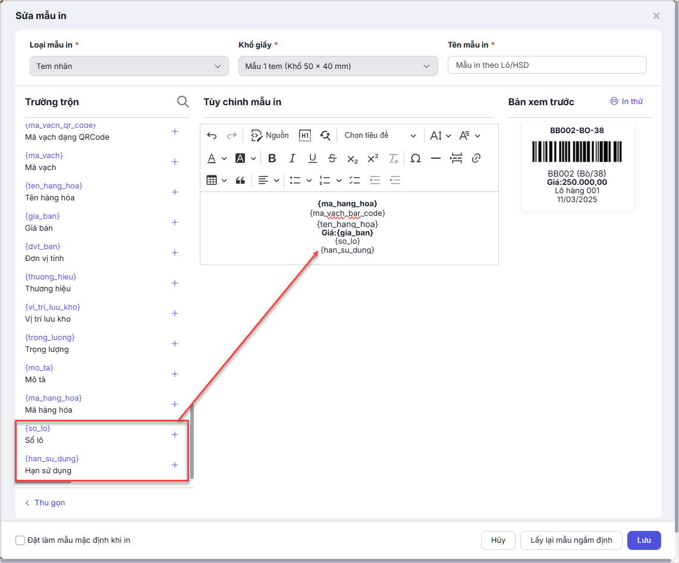
Task: Click the 'Tên mẫu in' text field
Action: 547,65
